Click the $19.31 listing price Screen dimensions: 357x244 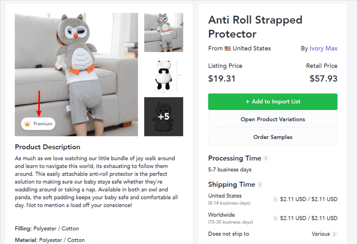pyautogui.click(x=222, y=78)
